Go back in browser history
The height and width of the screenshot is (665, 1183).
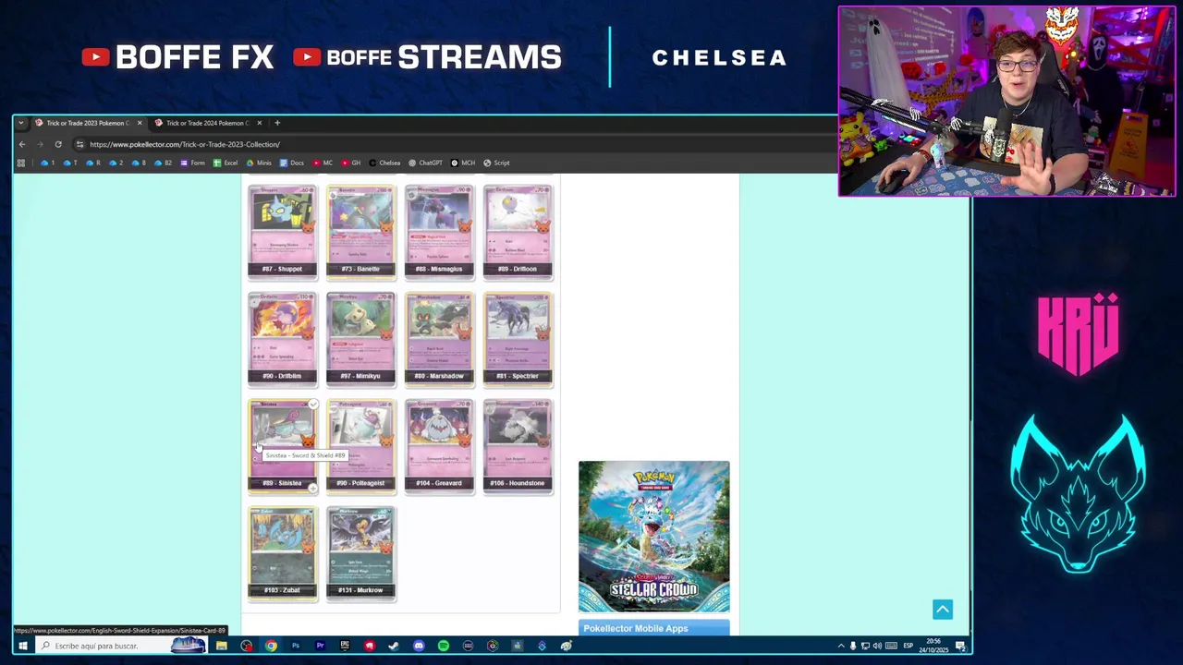point(22,144)
